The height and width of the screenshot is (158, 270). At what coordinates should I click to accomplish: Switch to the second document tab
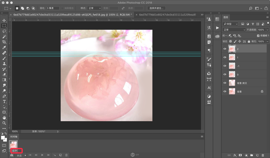click(x=168, y=15)
